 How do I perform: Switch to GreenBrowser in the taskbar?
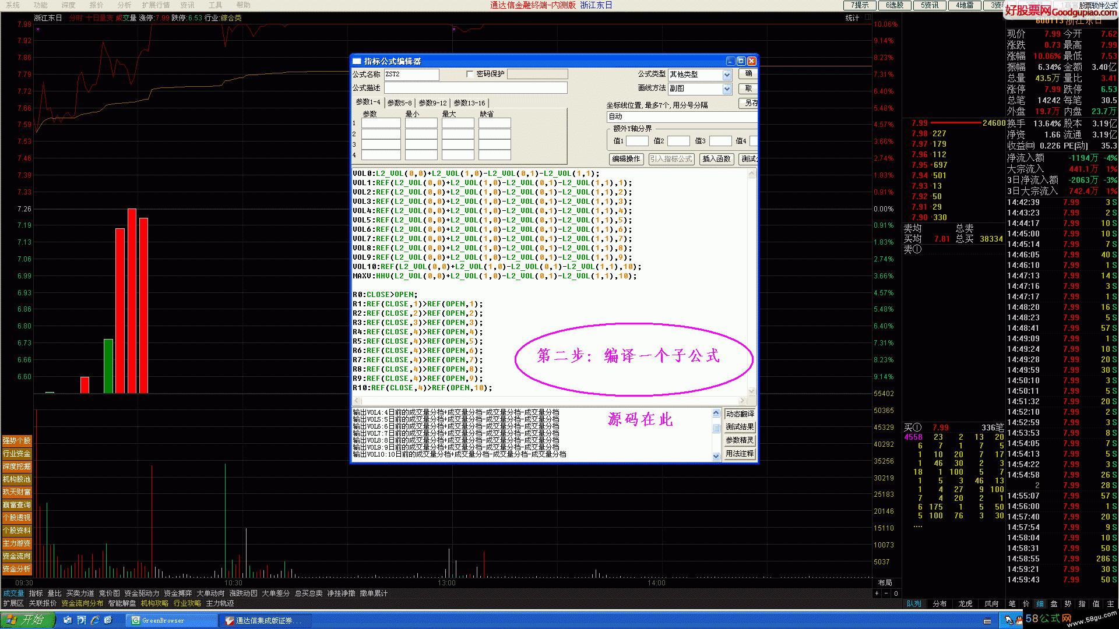tap(172, 621)
